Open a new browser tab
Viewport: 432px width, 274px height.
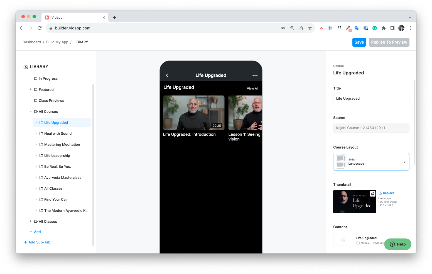(x=114, y=17)
